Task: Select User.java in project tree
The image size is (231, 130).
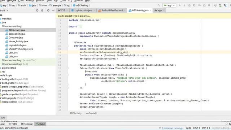Action: point(13,53)
